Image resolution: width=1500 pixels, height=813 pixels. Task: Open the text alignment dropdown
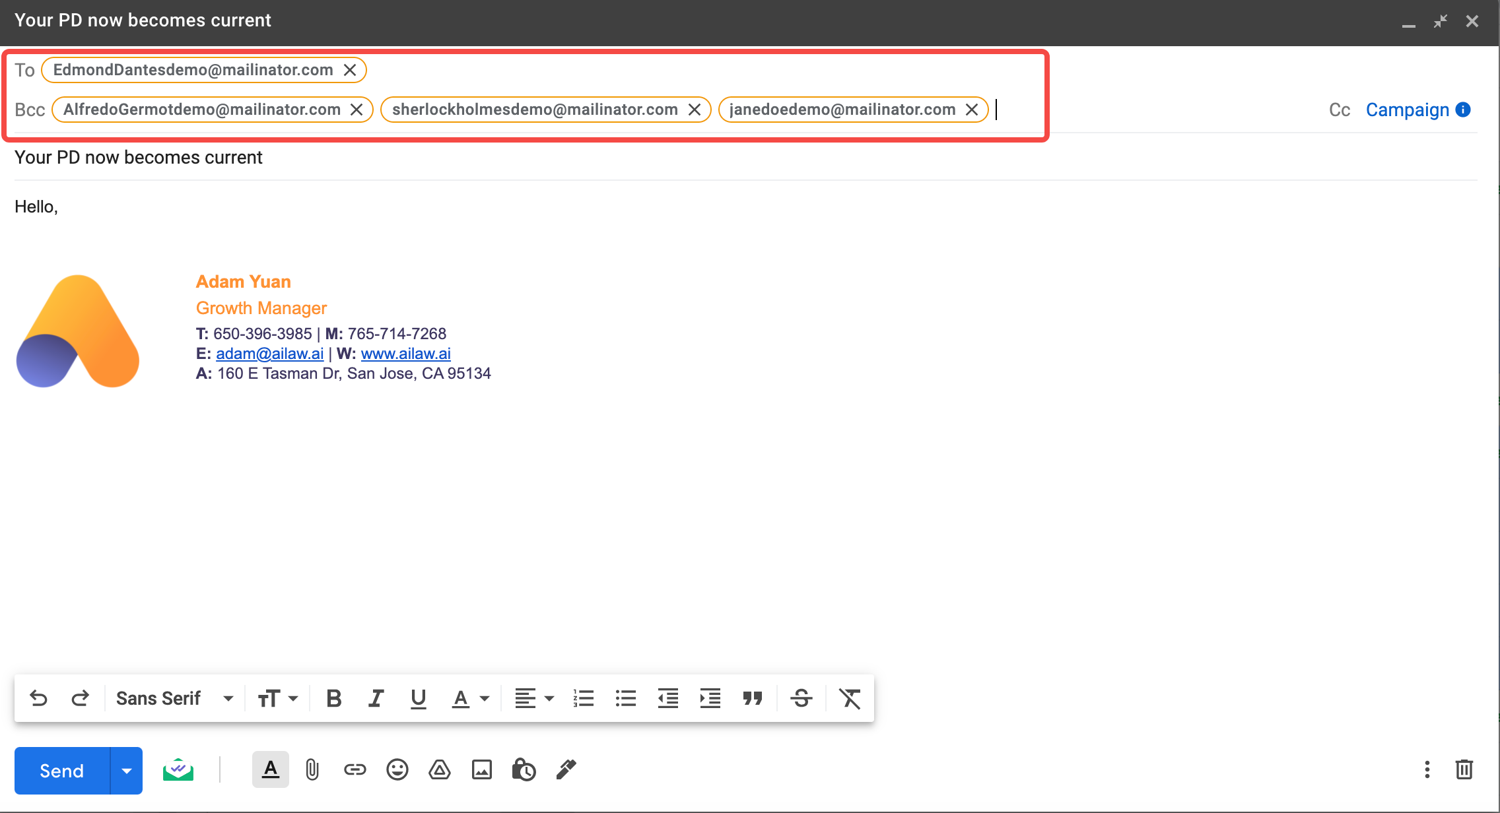533,698
